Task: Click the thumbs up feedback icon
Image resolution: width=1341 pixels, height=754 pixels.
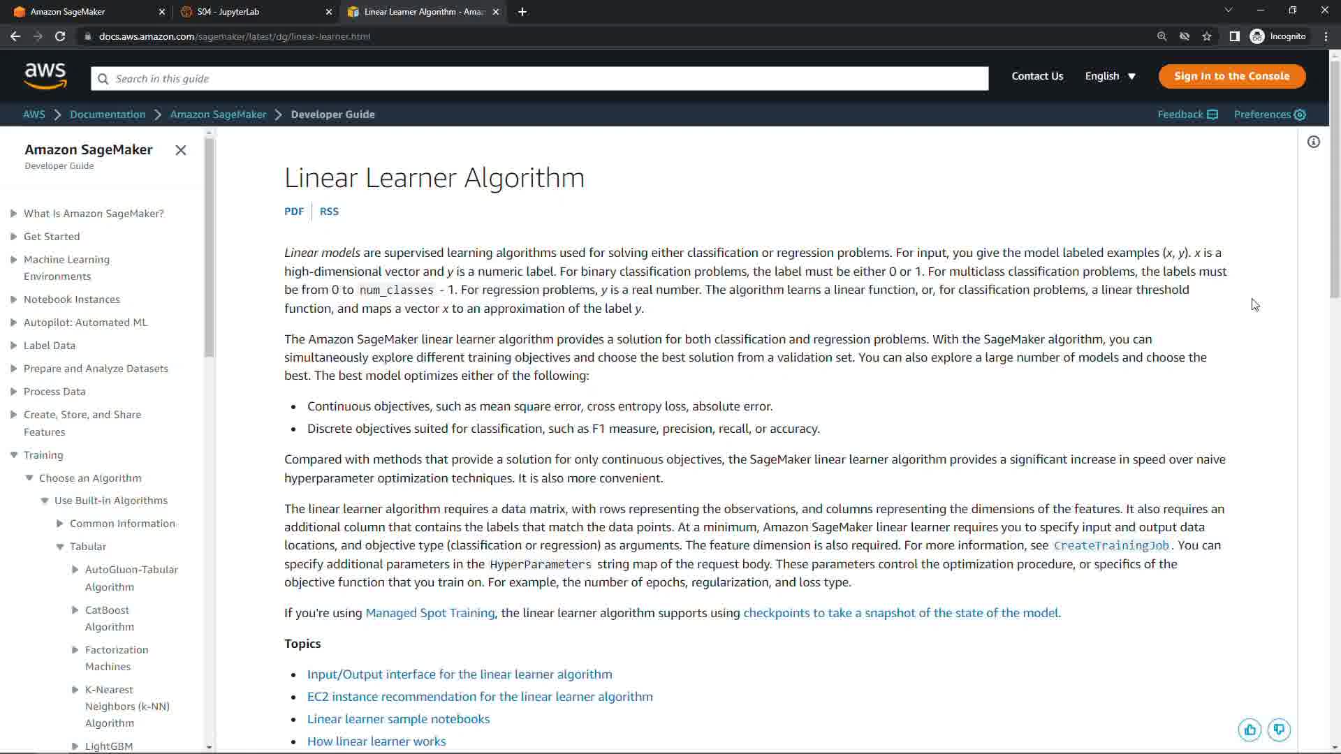Action: tap(1250, 730)
